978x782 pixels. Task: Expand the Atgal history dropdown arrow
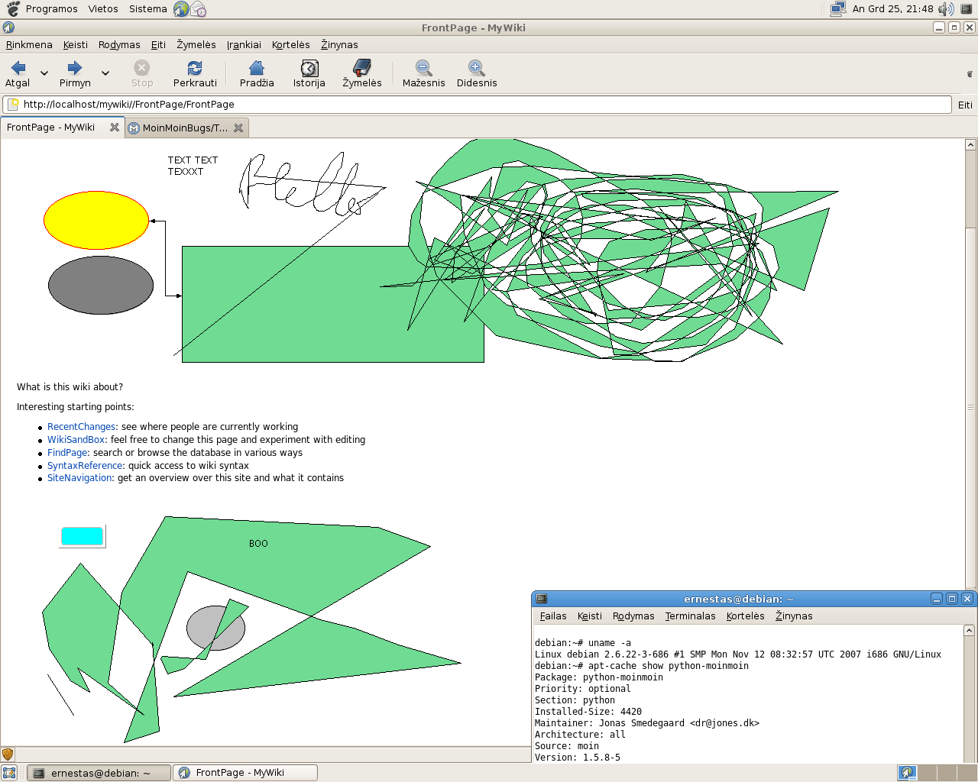(x=44, y=73)
